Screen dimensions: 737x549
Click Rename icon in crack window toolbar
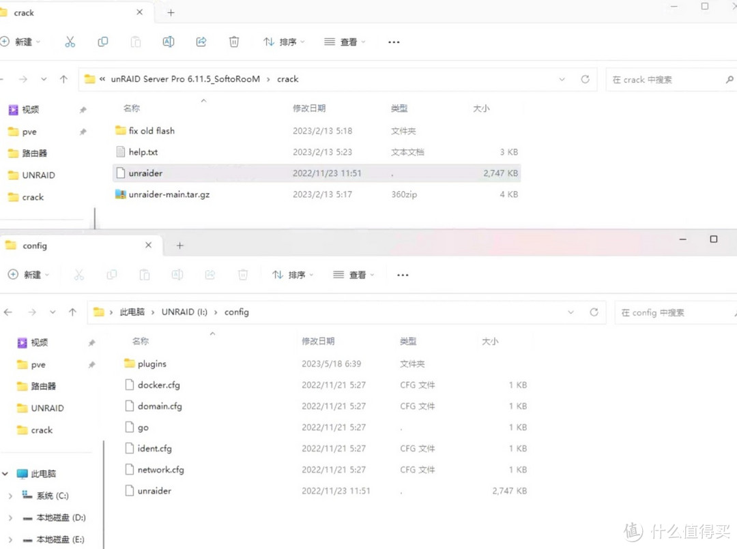pyautogui.click(x=169, y=42)
